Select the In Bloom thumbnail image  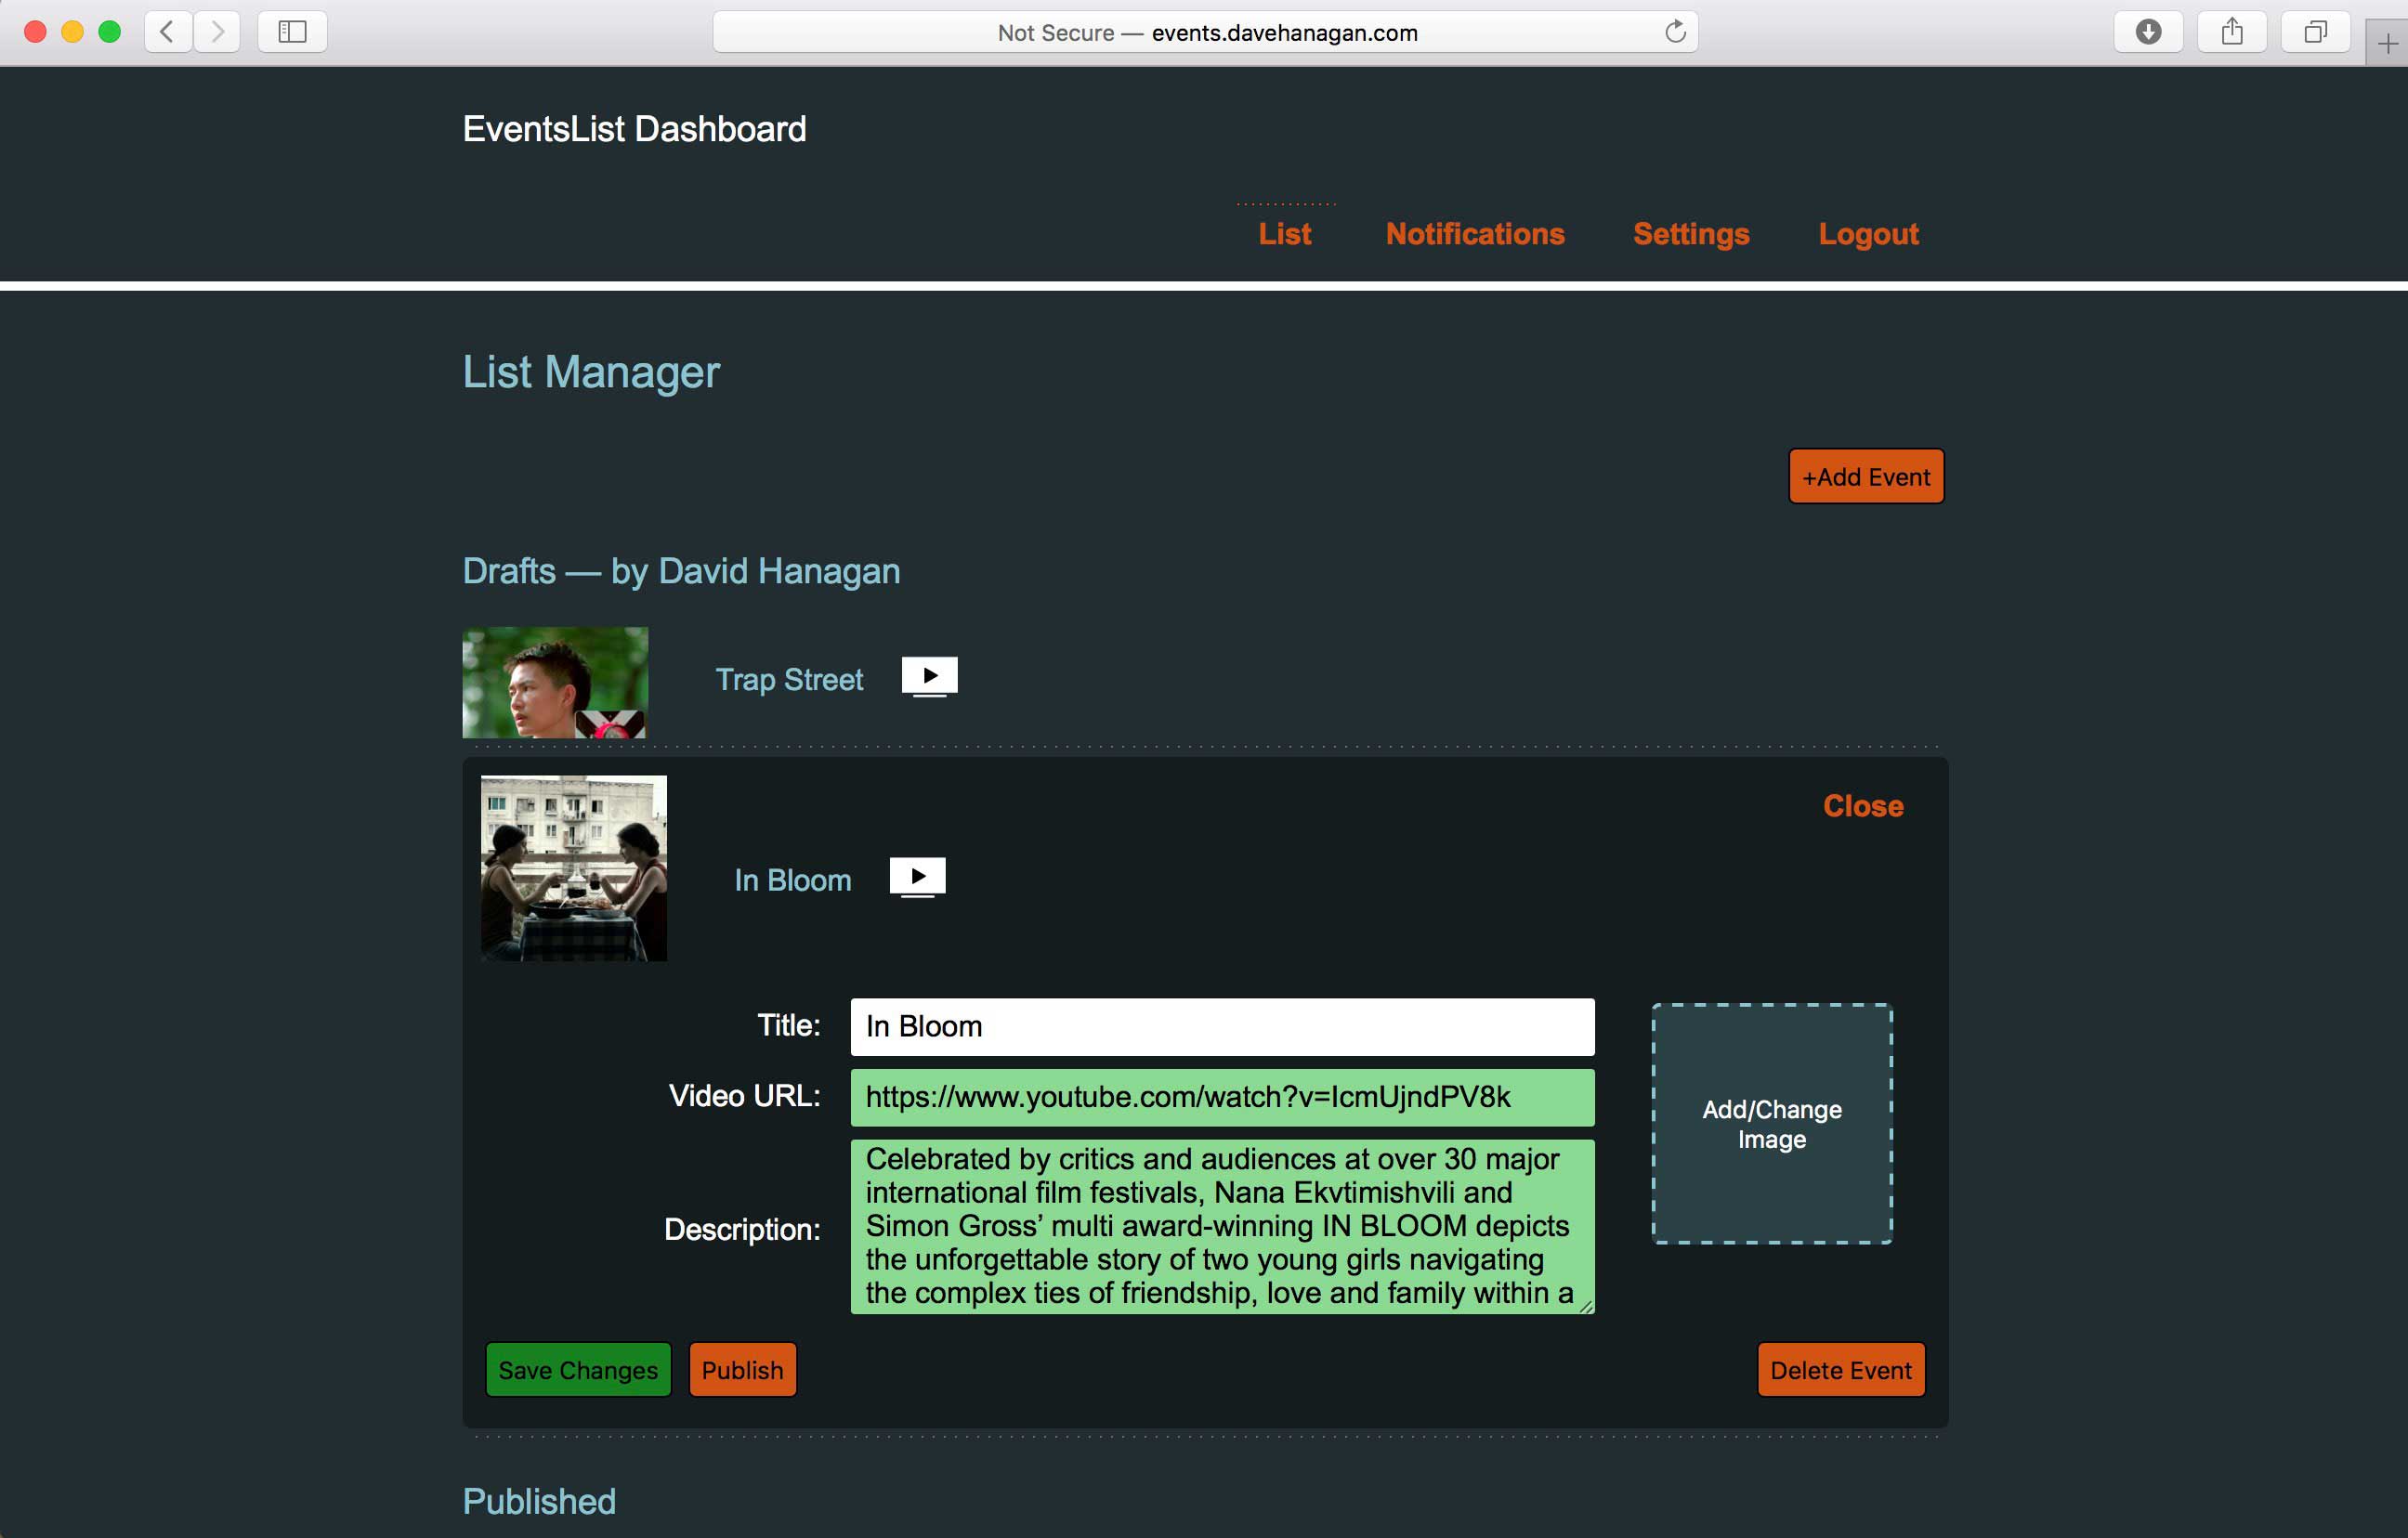tap(573, 867)
